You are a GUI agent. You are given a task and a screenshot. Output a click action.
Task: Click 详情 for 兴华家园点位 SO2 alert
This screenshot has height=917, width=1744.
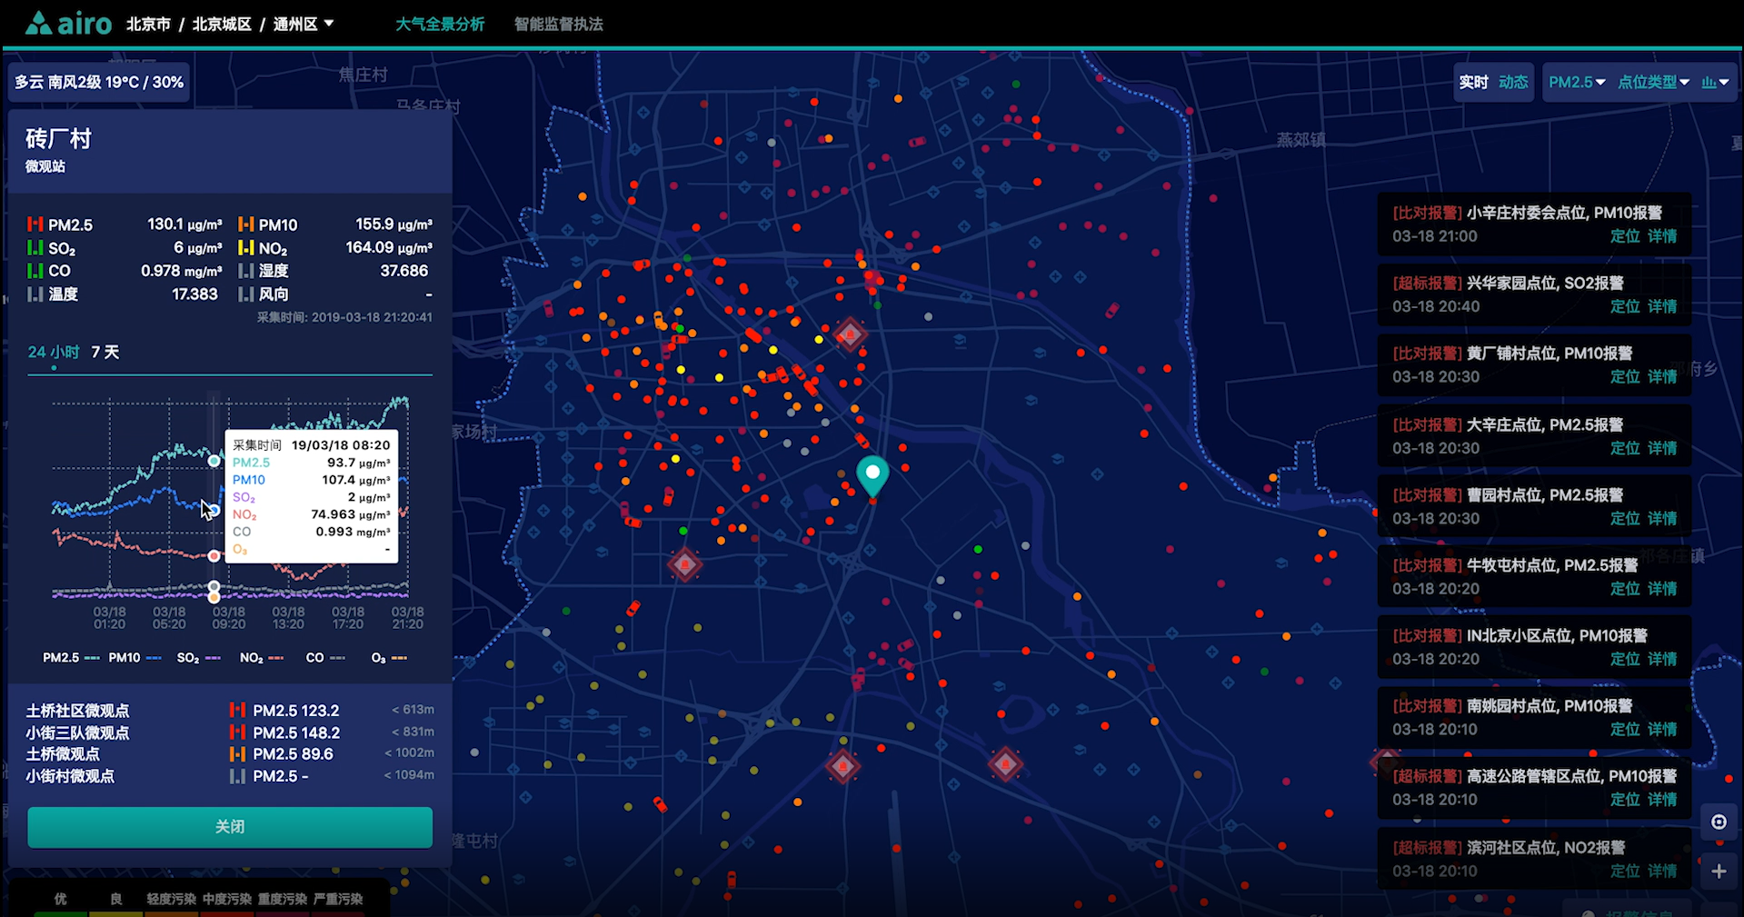pyautogui.click(x=1662, y=306)
